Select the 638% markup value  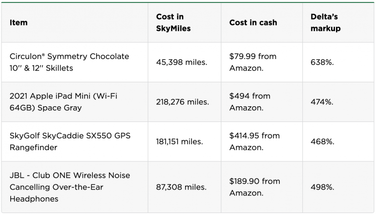point(322,62)
